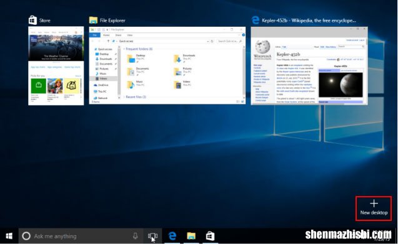
Task: Select Desktop in the navigation pane
Action: pos(102,54)
